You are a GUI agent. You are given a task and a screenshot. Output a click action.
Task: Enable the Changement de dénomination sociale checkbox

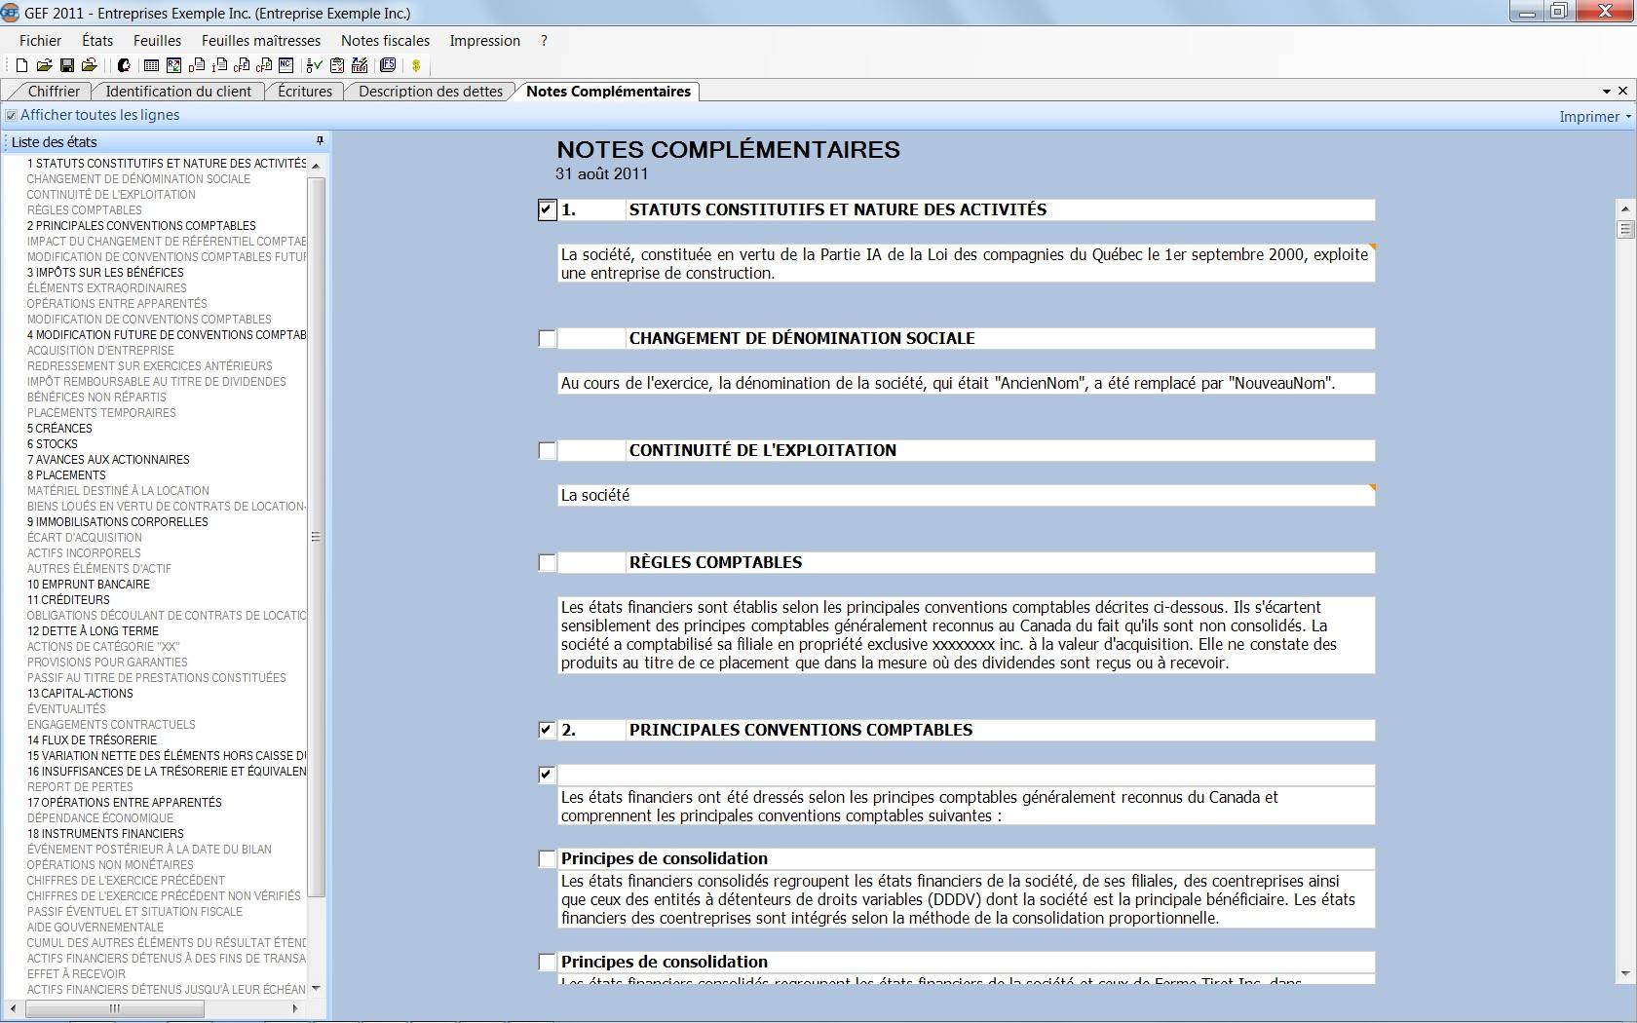point(547,339)
